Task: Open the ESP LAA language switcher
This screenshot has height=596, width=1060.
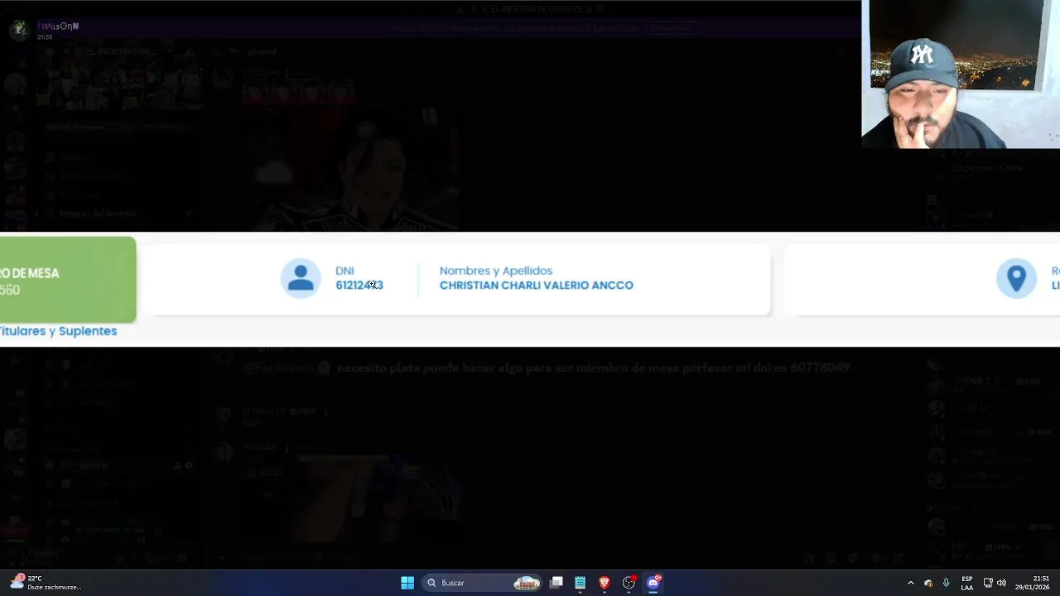Action: click(x=967, y=583)
